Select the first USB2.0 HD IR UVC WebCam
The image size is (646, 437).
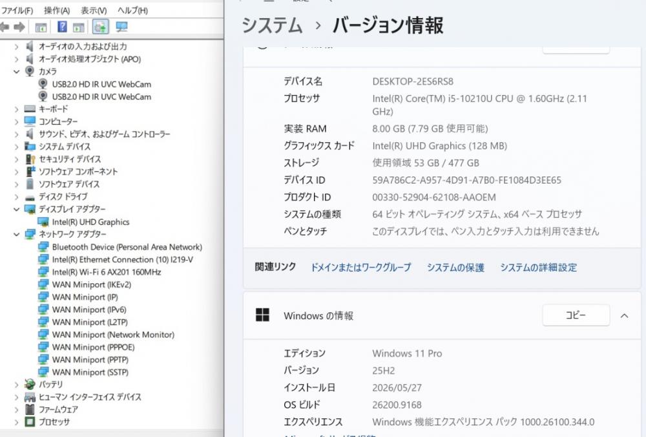point(101,84)
